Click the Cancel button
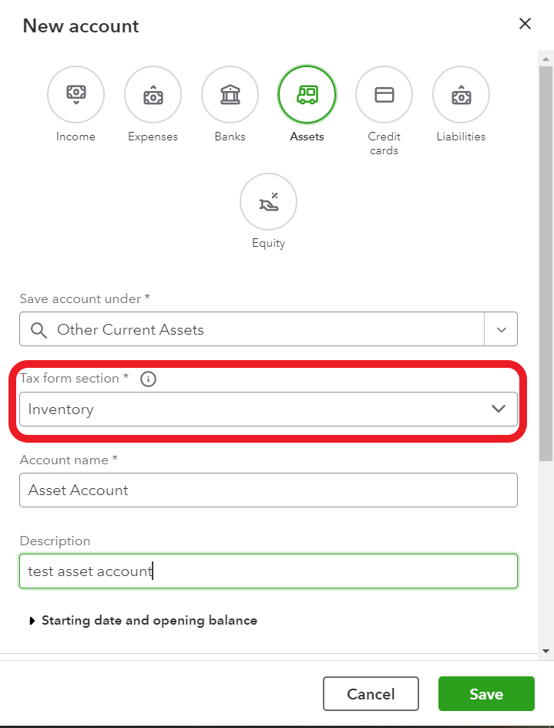 coord(371,693)
